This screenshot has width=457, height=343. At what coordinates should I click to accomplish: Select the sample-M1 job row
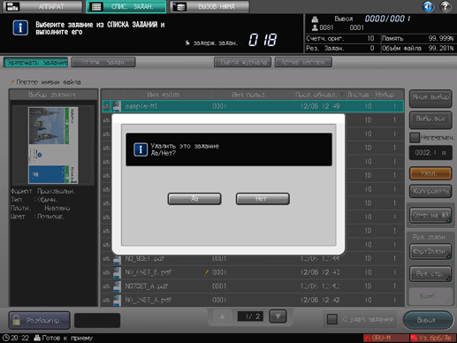click(253, 106)
